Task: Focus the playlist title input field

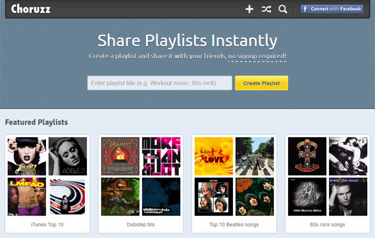Action: click(159, 83)
